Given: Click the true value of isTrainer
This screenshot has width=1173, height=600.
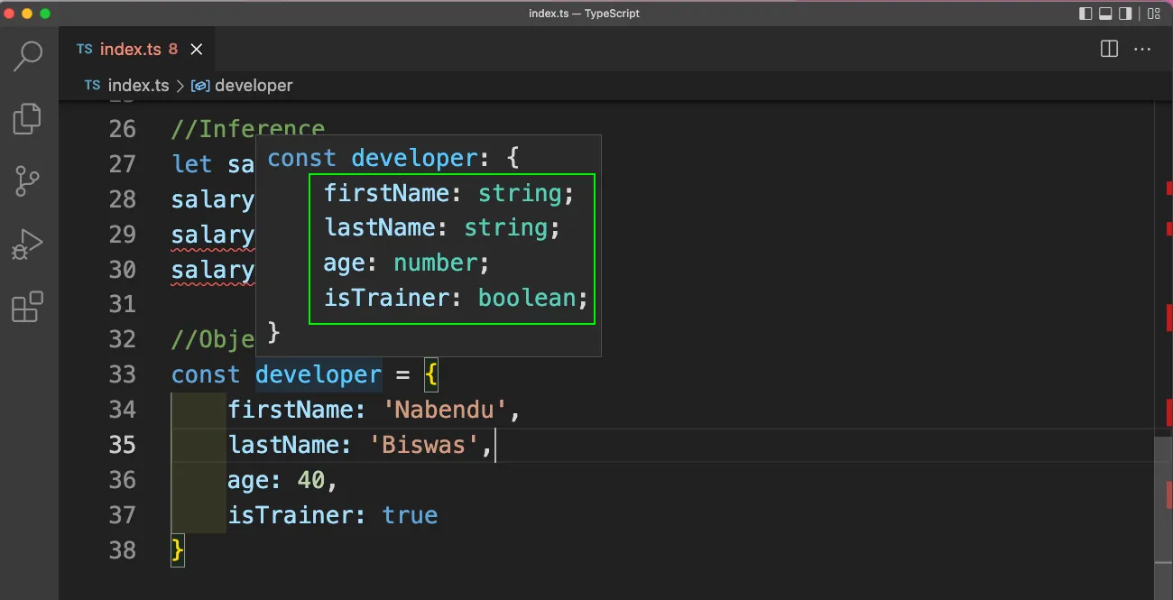Looking at the screenshot, I should point(410,515).
